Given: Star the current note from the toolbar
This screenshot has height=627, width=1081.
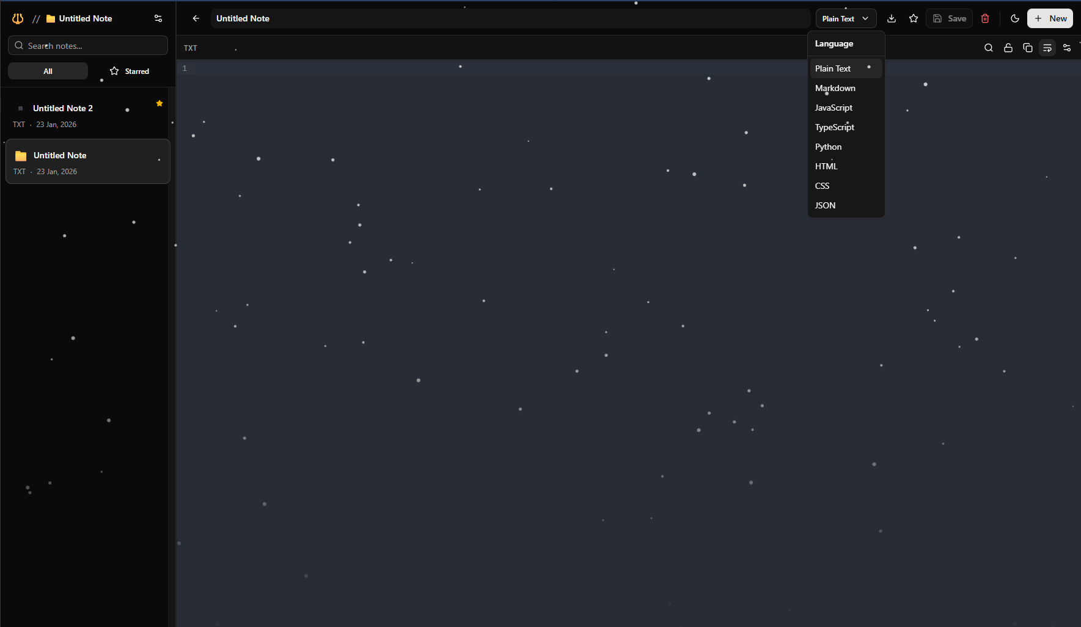Looking at the screenshot, I should point(914,18).
